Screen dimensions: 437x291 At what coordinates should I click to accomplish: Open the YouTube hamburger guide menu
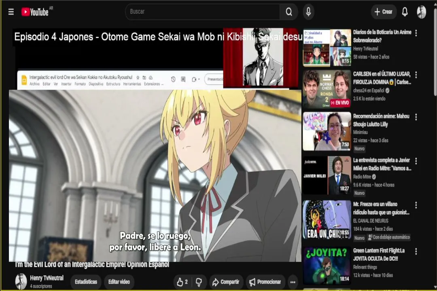[11, 12]
